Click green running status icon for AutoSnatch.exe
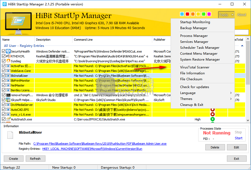The image size is (251, 170). tap(213, 119)
